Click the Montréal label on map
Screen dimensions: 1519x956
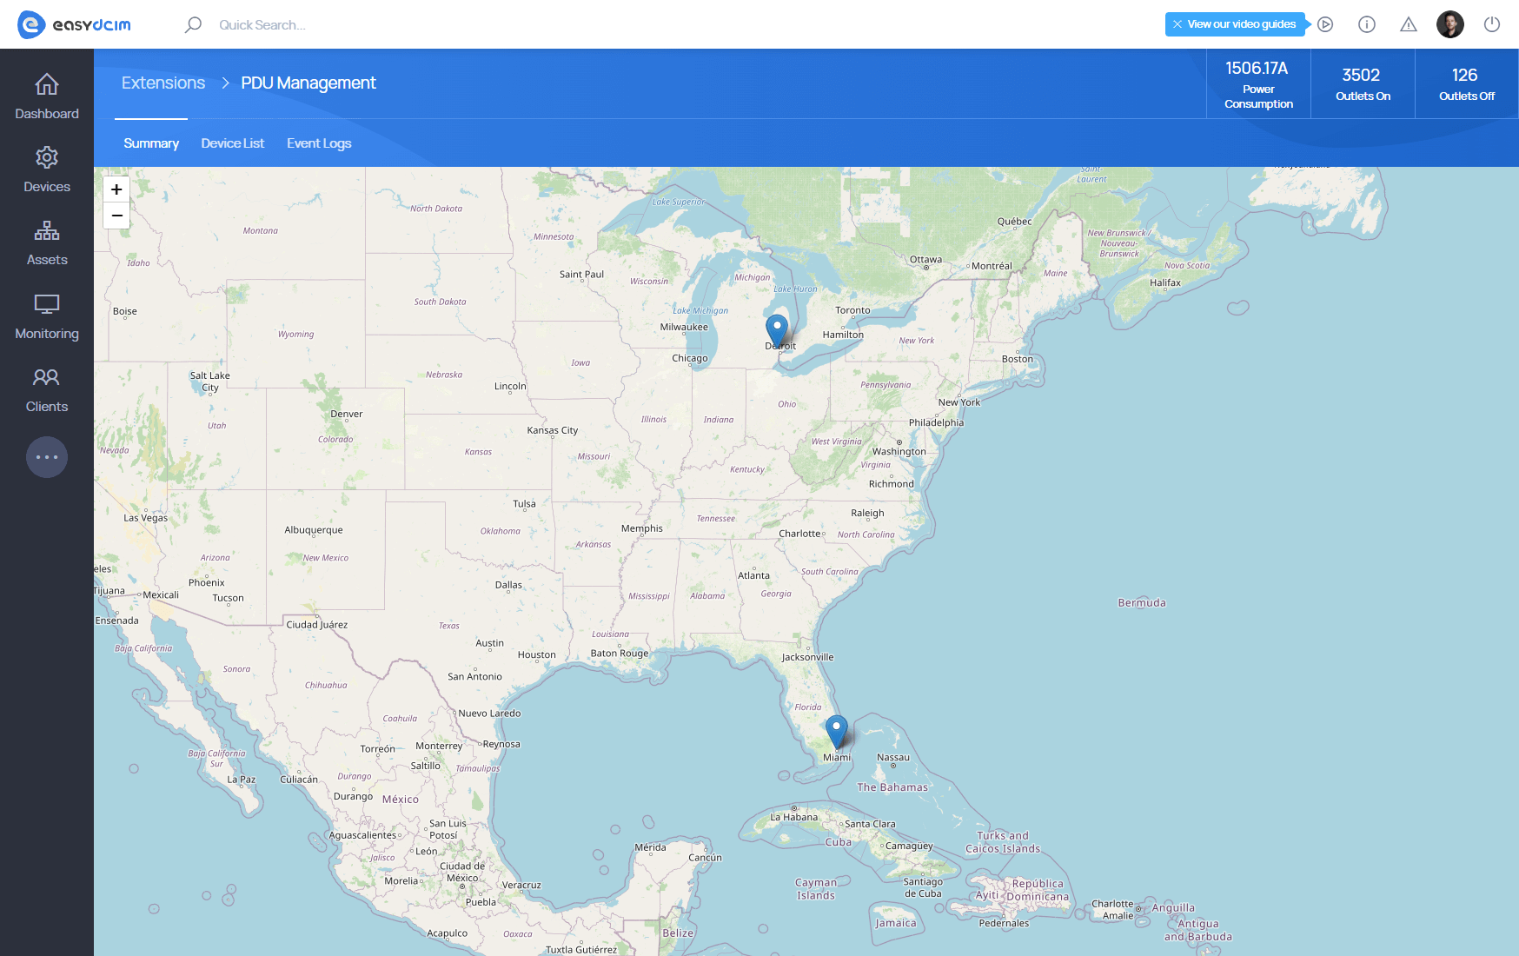(992, 266)
